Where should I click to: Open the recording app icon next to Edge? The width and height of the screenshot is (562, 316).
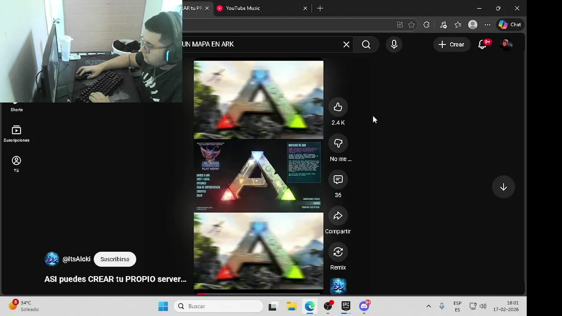(328, 306)
